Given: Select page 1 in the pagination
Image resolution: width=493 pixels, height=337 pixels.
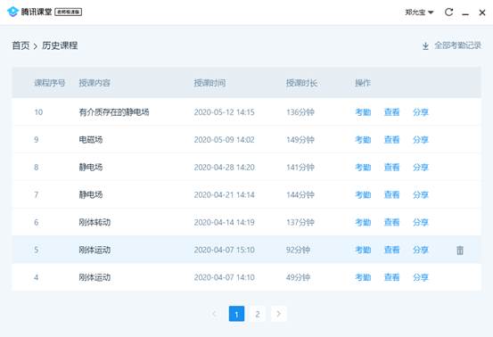Looking at the screenshot, I should point(236,314).
